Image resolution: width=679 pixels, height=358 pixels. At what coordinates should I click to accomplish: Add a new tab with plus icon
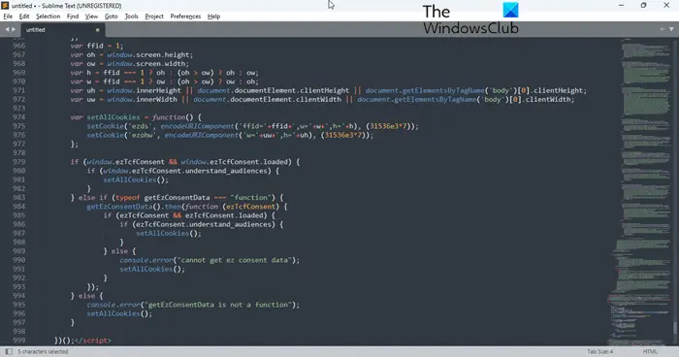[662, 29]
